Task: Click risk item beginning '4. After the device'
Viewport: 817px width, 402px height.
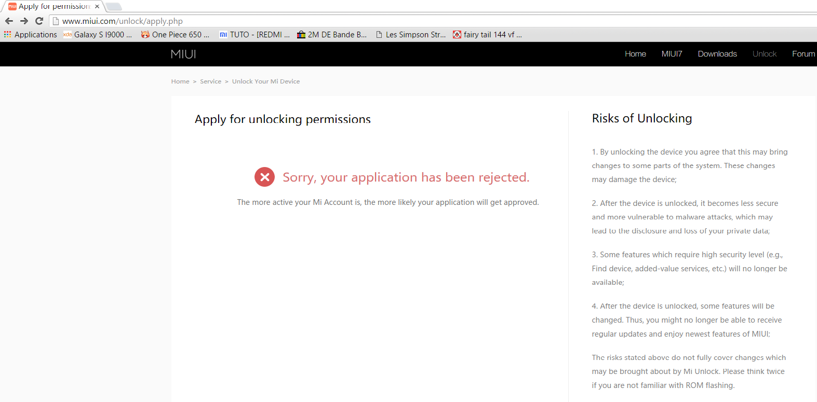Action: tap(687, 320)
